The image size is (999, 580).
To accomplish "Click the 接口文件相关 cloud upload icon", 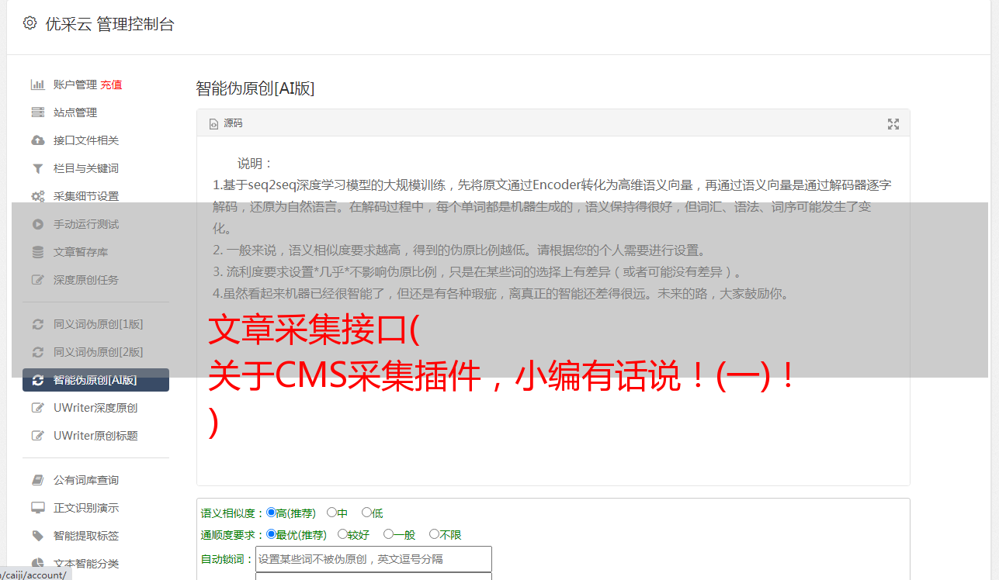I will [x=37, y=140].
